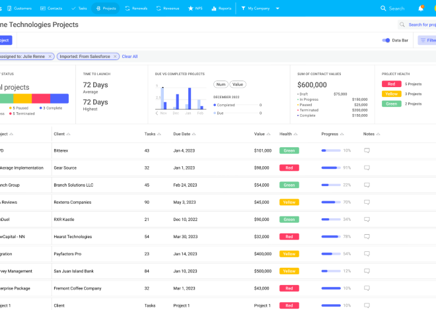
Task: Click the Red project health badge
Action: point(392,84)
